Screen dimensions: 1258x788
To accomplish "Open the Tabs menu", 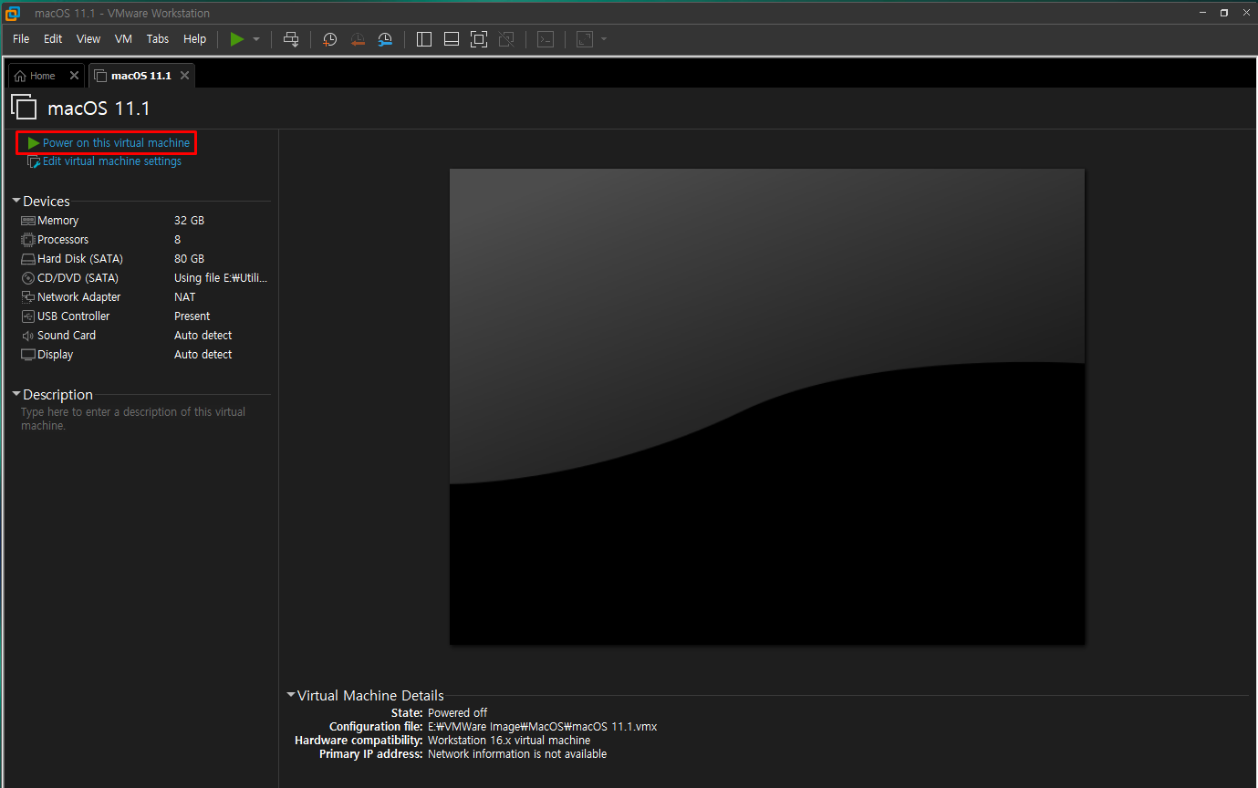I will [x=158, y=39].
